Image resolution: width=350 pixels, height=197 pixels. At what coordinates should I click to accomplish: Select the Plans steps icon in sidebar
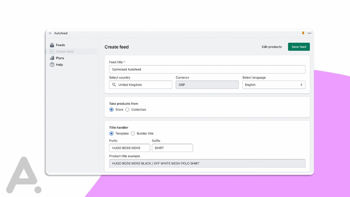[x=52, y=58]
